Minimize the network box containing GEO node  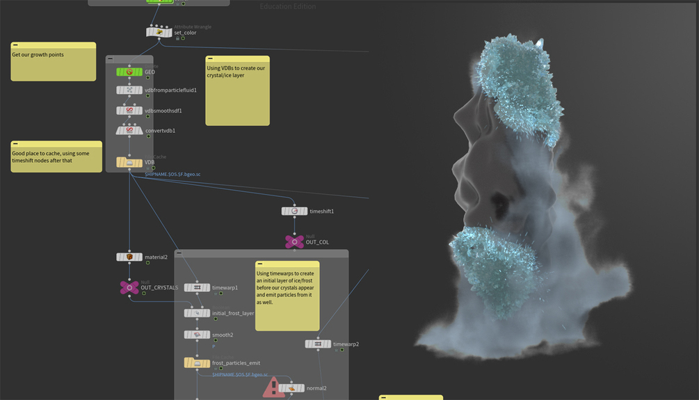(111, 58)
